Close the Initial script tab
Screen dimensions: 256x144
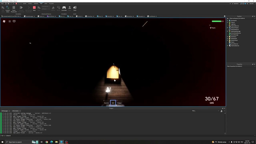[82, 16]
